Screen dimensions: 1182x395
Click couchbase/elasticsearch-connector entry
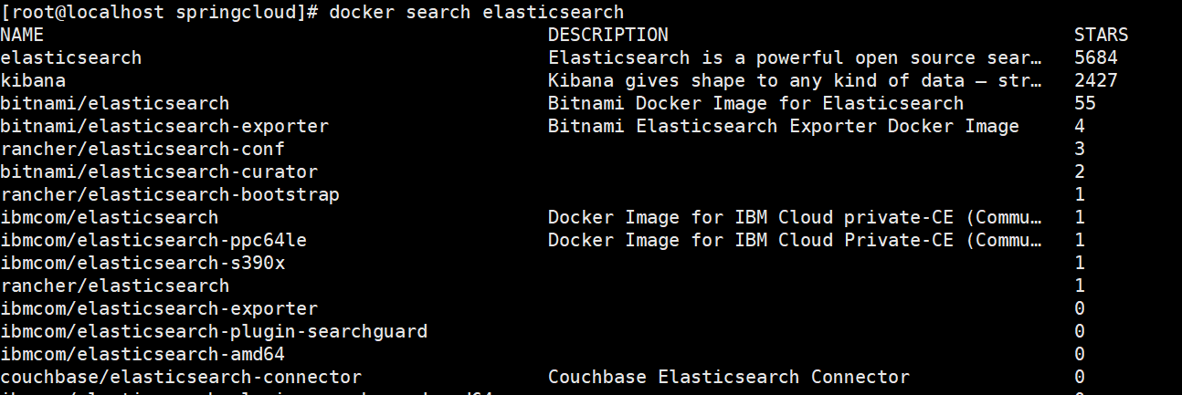[x=181, y=377]
